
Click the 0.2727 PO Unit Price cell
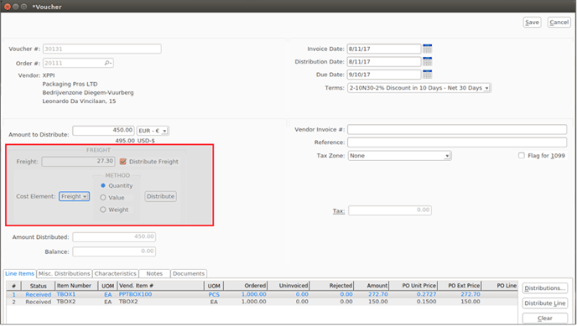click(x=427, y=294)
